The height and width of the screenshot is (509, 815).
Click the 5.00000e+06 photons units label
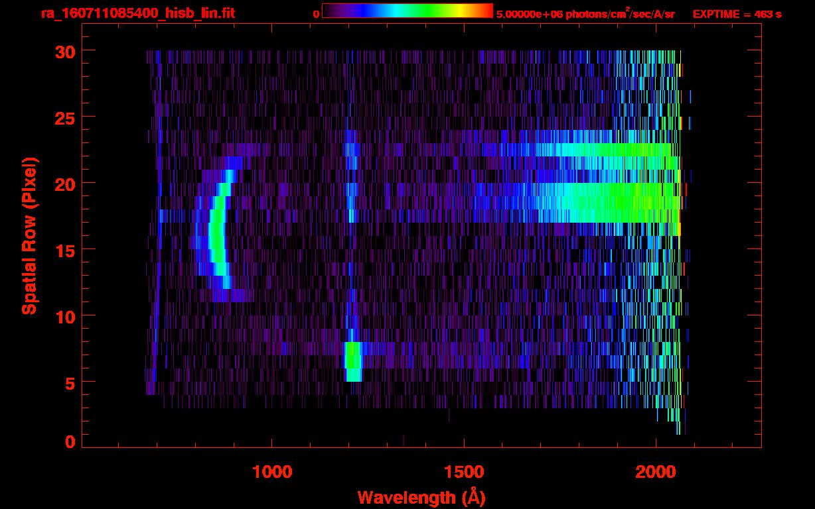click(x=585, y=14)
